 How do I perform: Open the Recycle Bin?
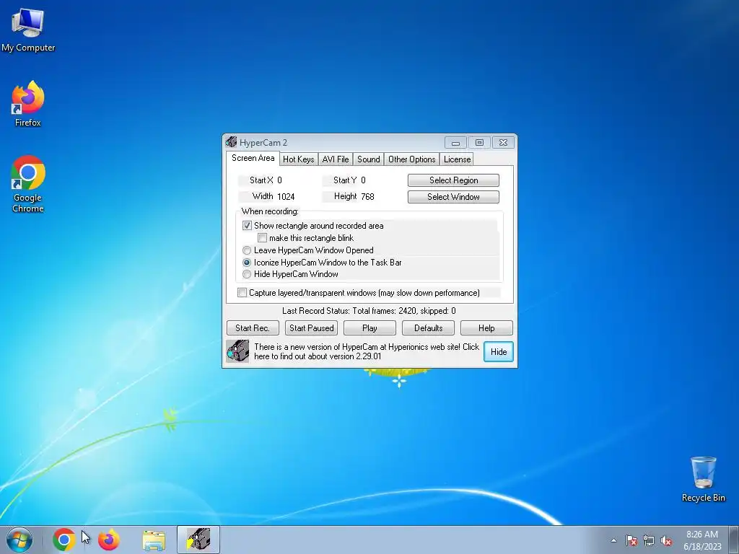[703, 479]
